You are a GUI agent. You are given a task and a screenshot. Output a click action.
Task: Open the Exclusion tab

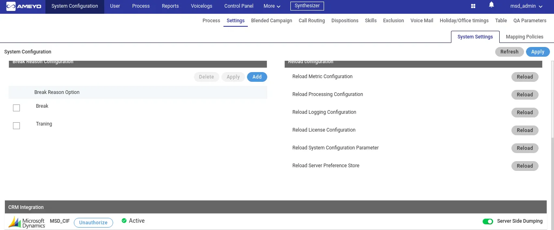(393, 21)
